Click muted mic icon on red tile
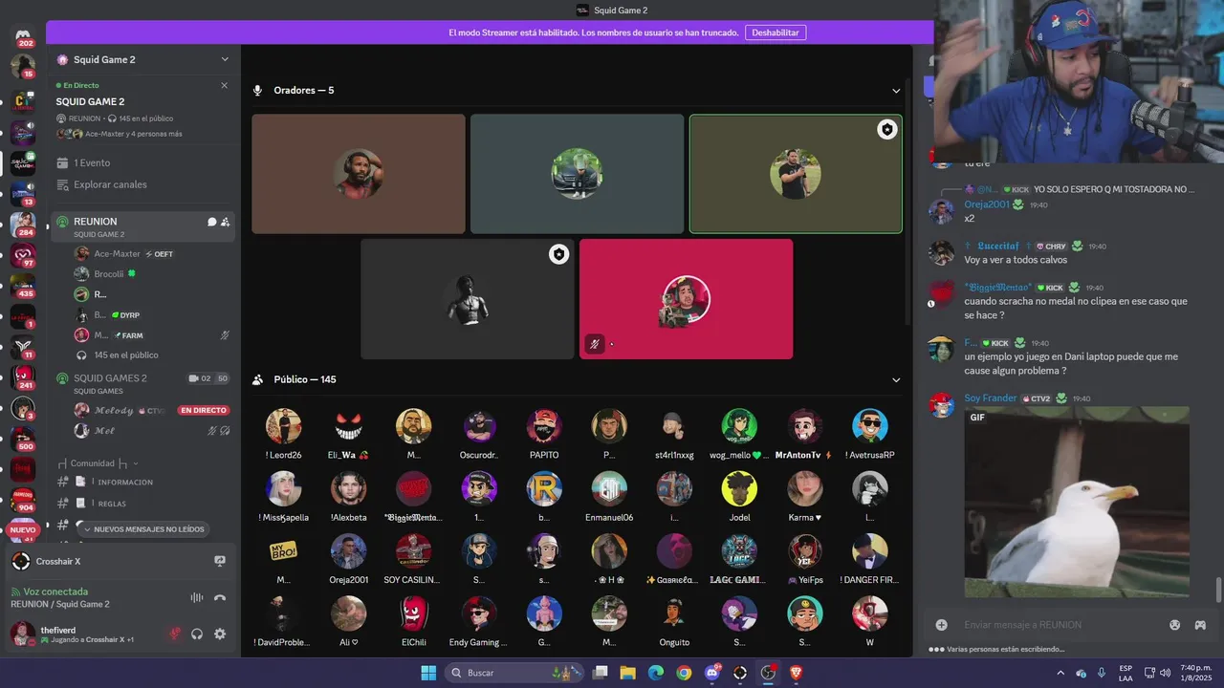Screen dimensions: 1224x688 coord(595,344)
